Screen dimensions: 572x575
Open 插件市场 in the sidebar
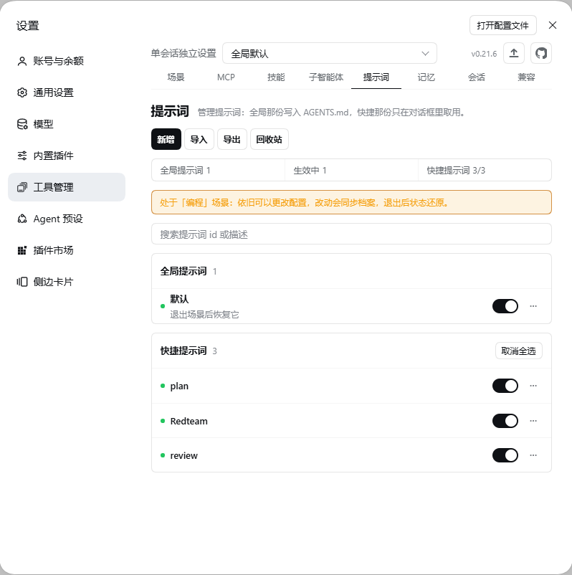(67, 250)
